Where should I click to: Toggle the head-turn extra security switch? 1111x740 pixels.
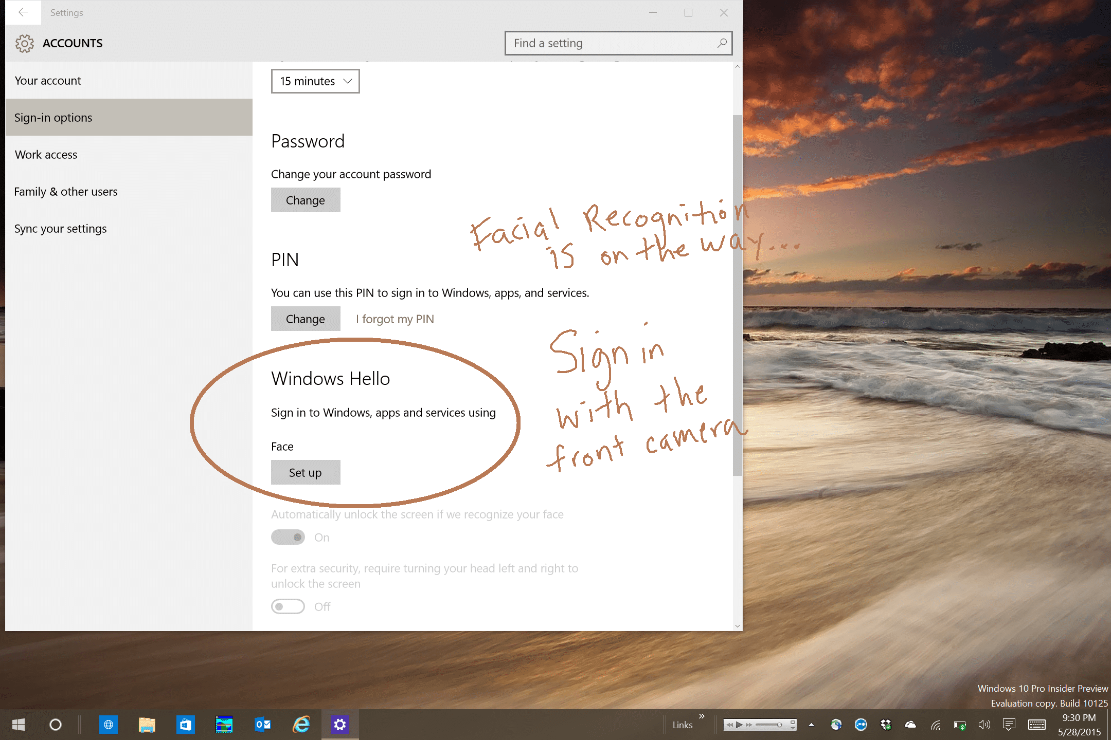[x=288, y=606]
